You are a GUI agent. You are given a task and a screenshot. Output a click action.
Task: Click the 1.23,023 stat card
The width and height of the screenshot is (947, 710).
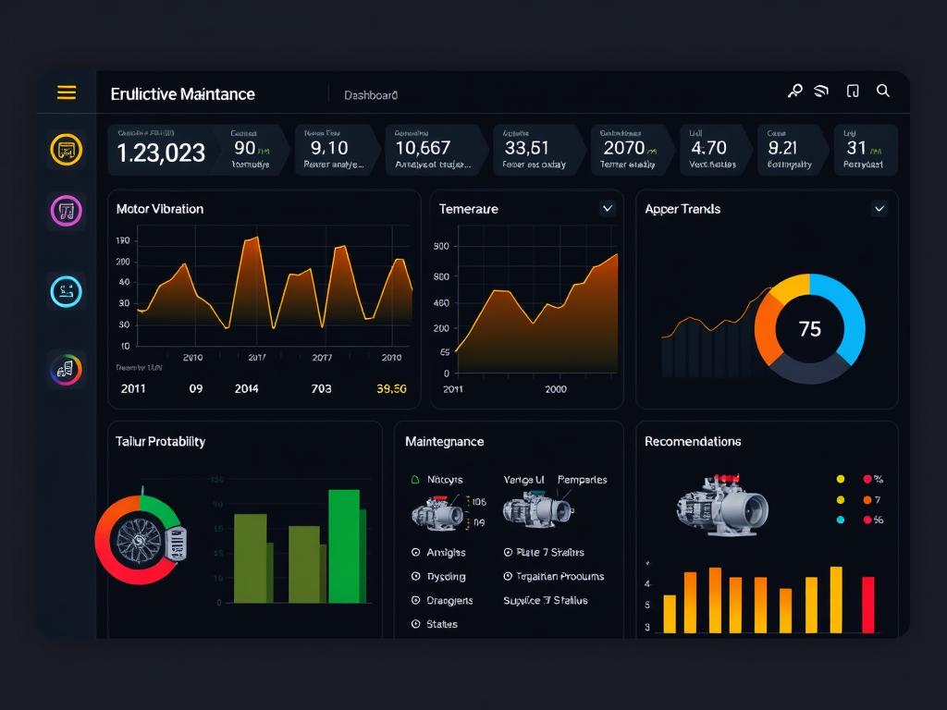[x=162, y=150]
